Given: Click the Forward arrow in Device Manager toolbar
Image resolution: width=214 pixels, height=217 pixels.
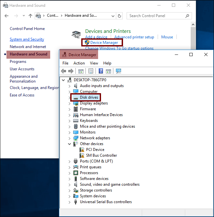Looking at the screenshot, I should click(71, 71).
